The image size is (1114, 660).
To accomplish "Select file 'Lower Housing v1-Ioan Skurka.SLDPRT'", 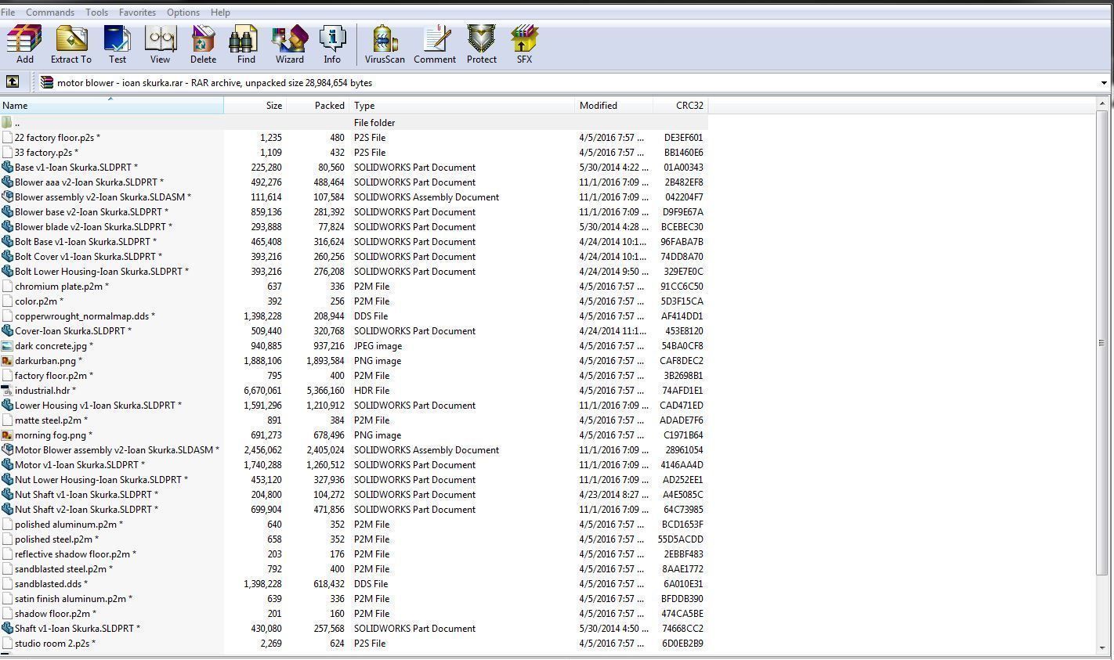I will coord(98,405).
